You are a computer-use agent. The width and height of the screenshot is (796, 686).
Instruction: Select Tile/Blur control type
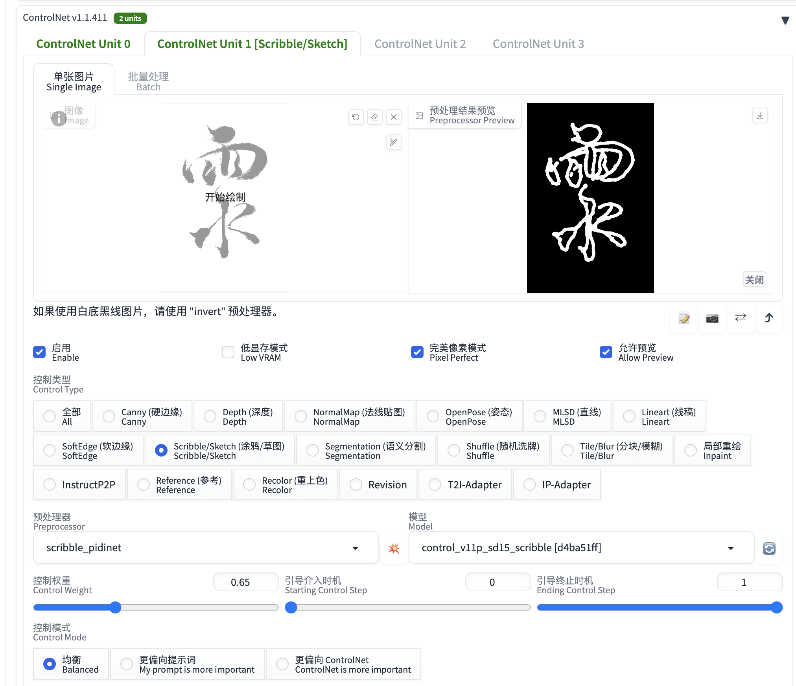612,451
